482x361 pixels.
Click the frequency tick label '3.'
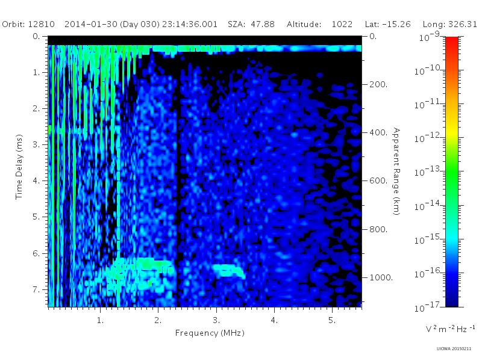[x=216, y=320]
